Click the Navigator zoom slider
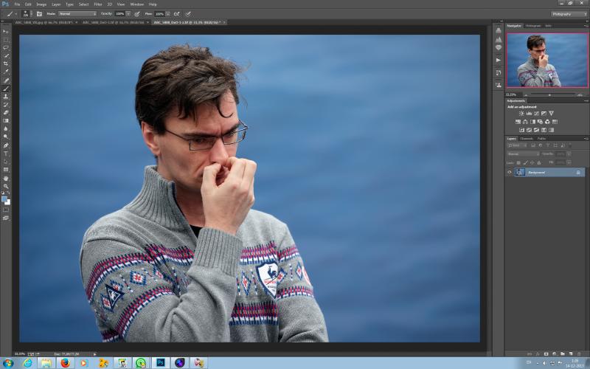Viewport: 590px width, 369px height. [549, 95]
